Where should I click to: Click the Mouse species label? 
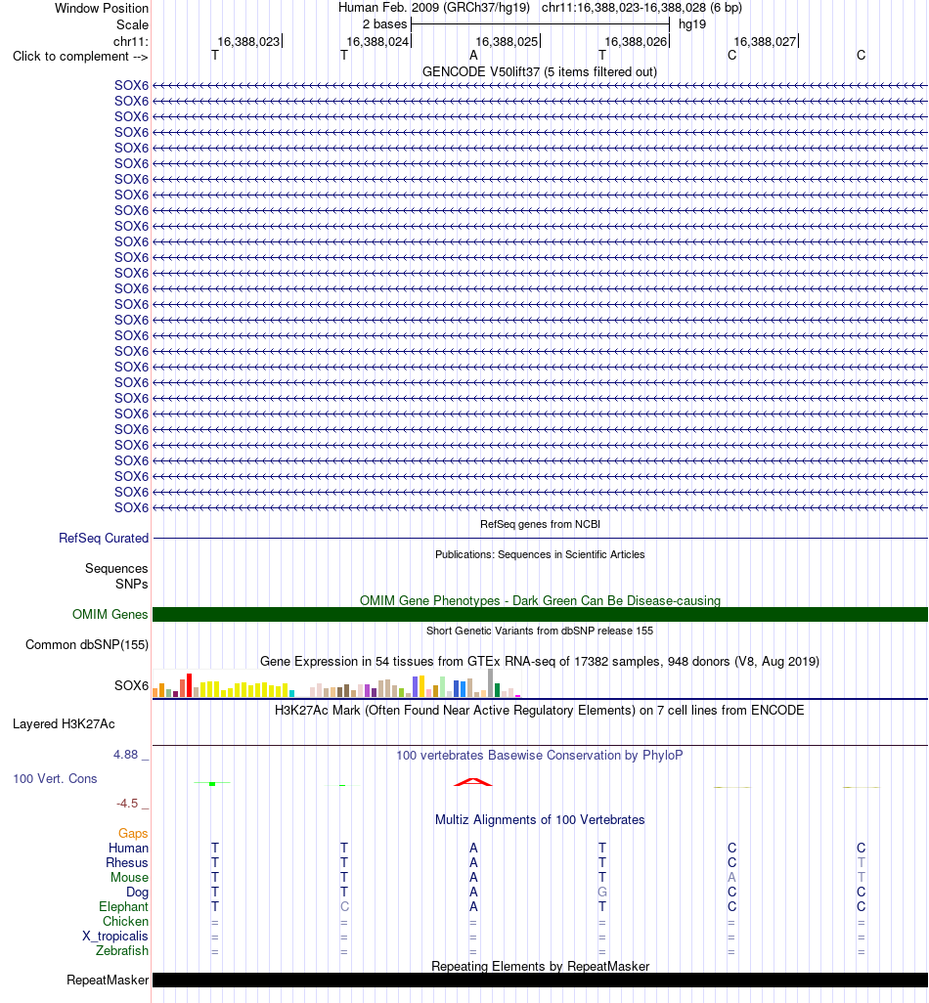pyautogui.click(x=129, y=877)
